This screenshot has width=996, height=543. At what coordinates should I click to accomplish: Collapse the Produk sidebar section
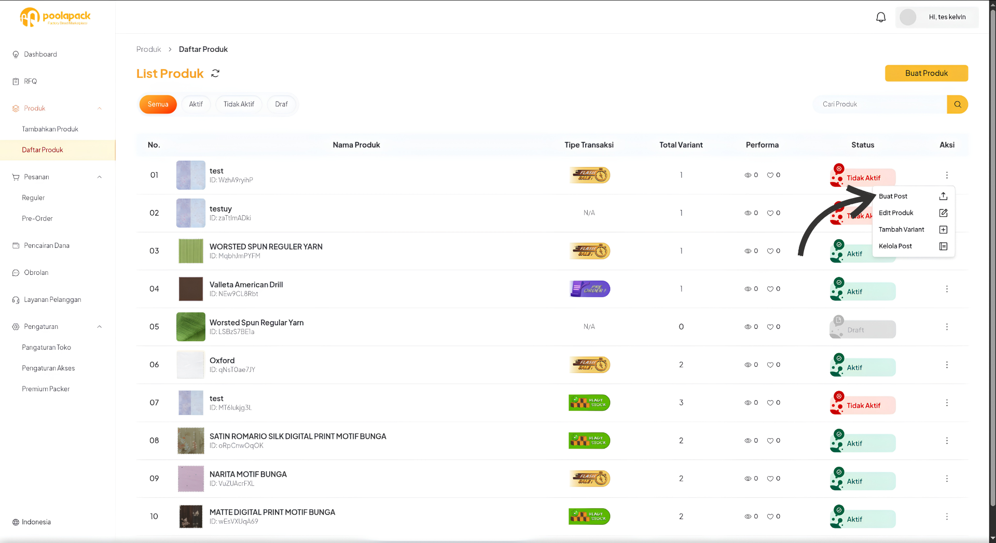tap(100, 108)
